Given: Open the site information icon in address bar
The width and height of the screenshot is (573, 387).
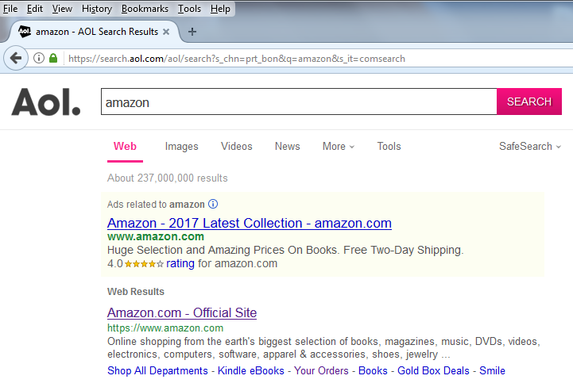Looking at the screenshot, I should pyautogui.click(x=38, y=58).
